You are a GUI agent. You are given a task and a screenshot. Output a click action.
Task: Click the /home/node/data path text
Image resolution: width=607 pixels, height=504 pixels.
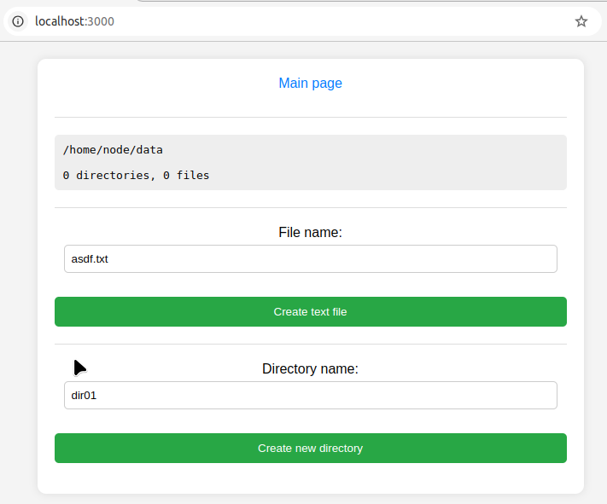point(113,150)
